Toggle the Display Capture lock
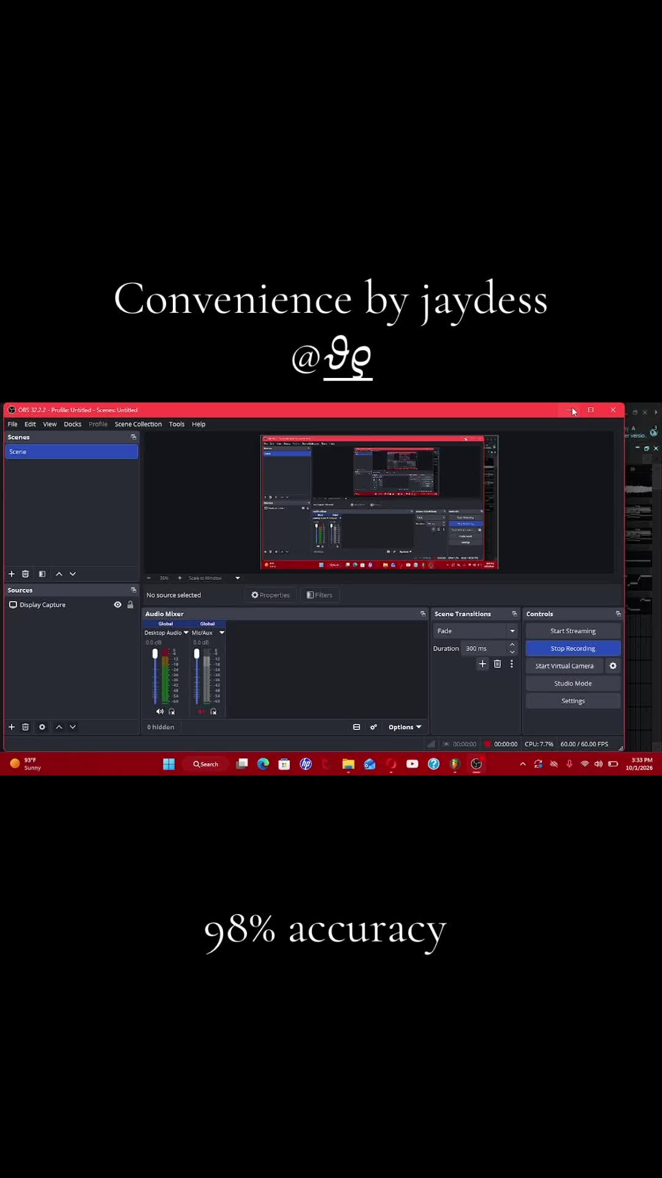Screen dimensions: 662x1178 point(130,604)
